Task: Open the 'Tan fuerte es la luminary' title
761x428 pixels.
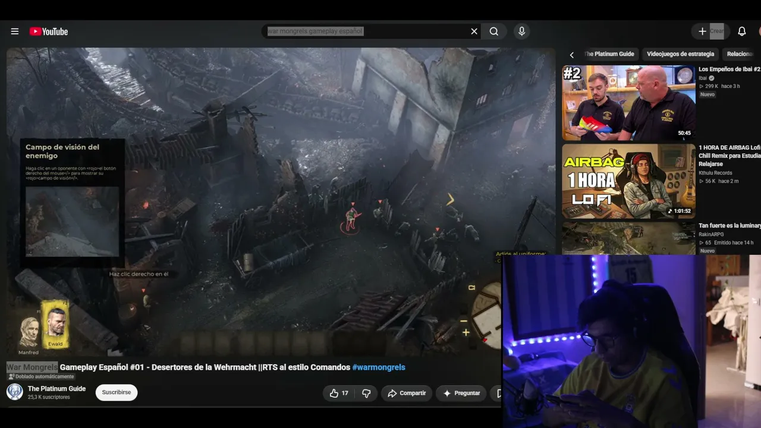Action: pyautogui.click(x=729, y=226)
